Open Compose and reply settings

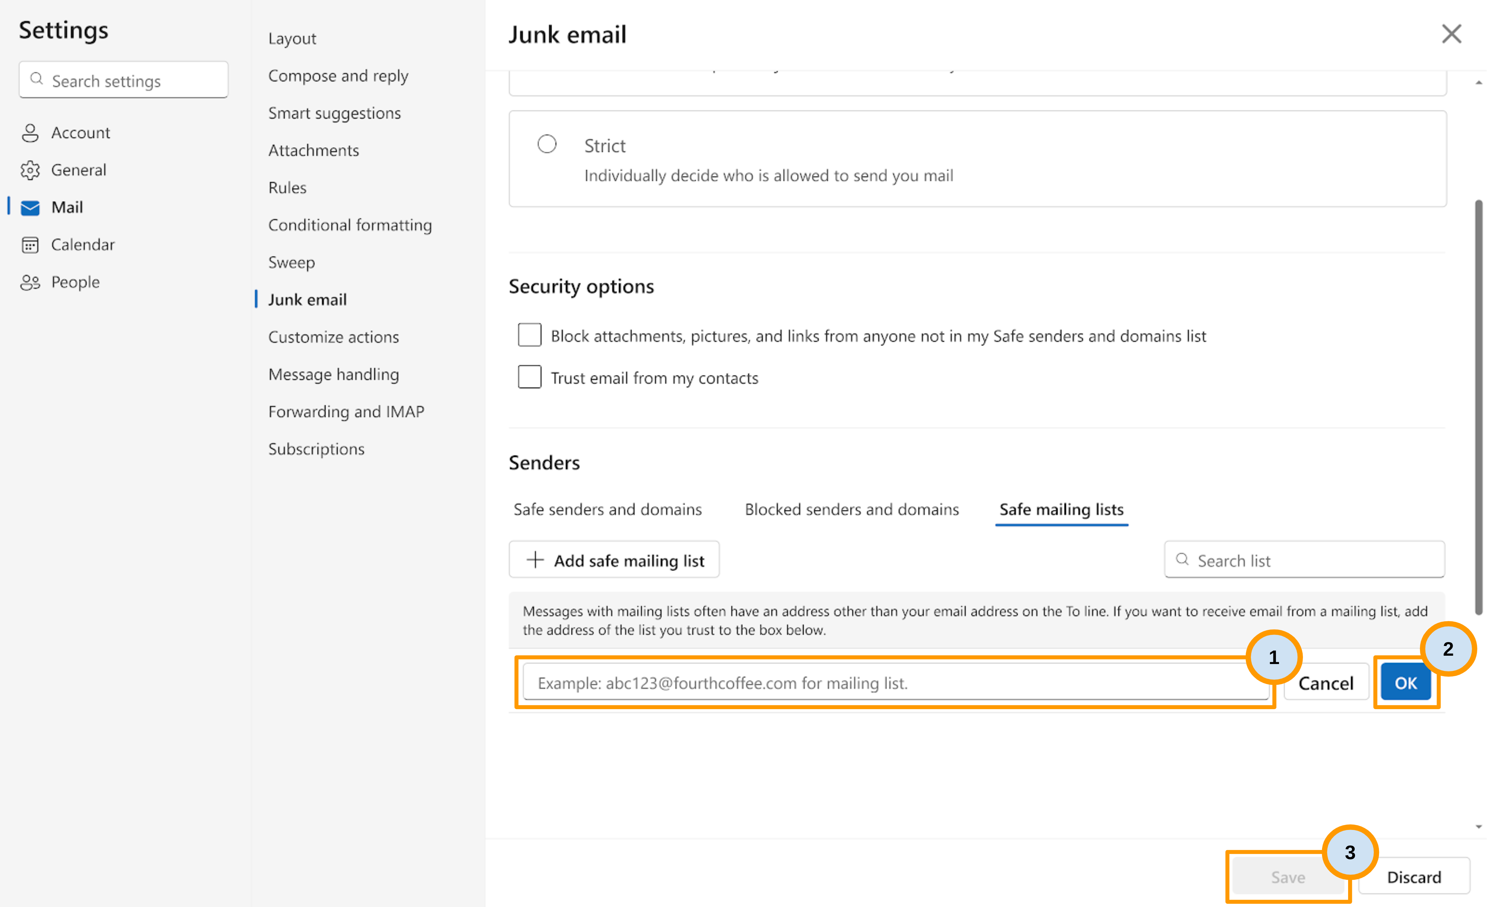click(x=338, y=76)
